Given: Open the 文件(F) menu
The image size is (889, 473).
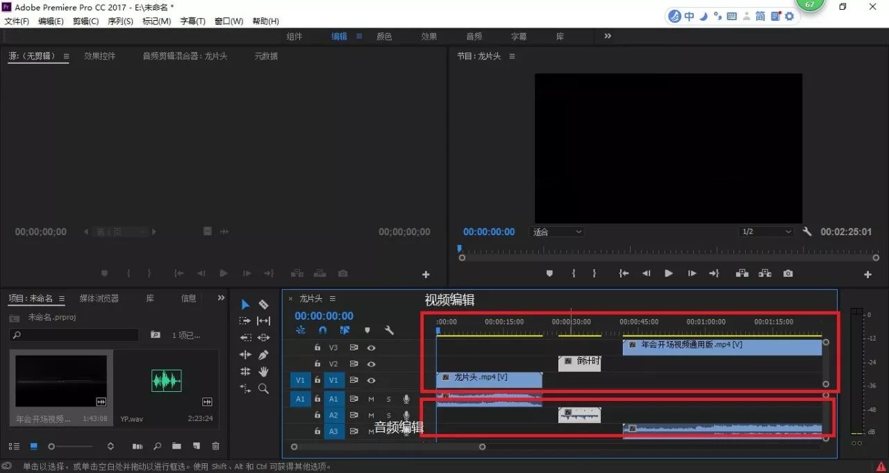Looking at the screenshot, I should (x=17, y=21).
